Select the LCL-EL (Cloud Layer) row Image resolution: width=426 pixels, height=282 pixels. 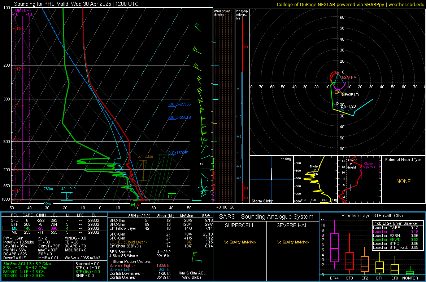coord(161,242)
